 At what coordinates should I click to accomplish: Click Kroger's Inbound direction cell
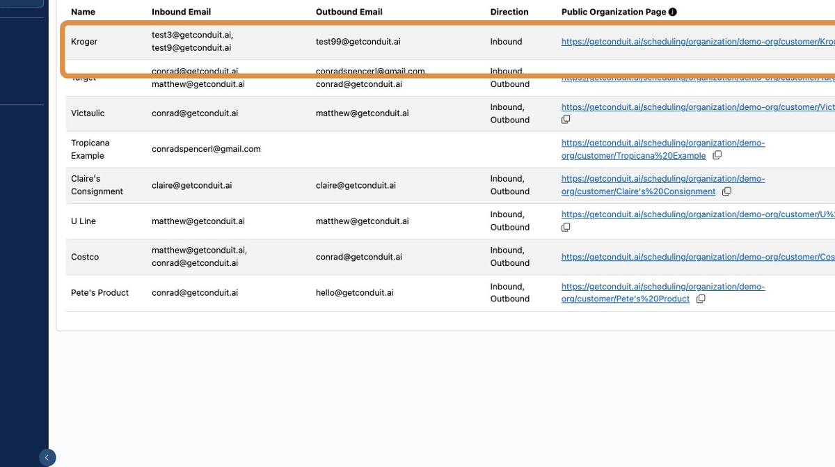click(x=507, y=42)
